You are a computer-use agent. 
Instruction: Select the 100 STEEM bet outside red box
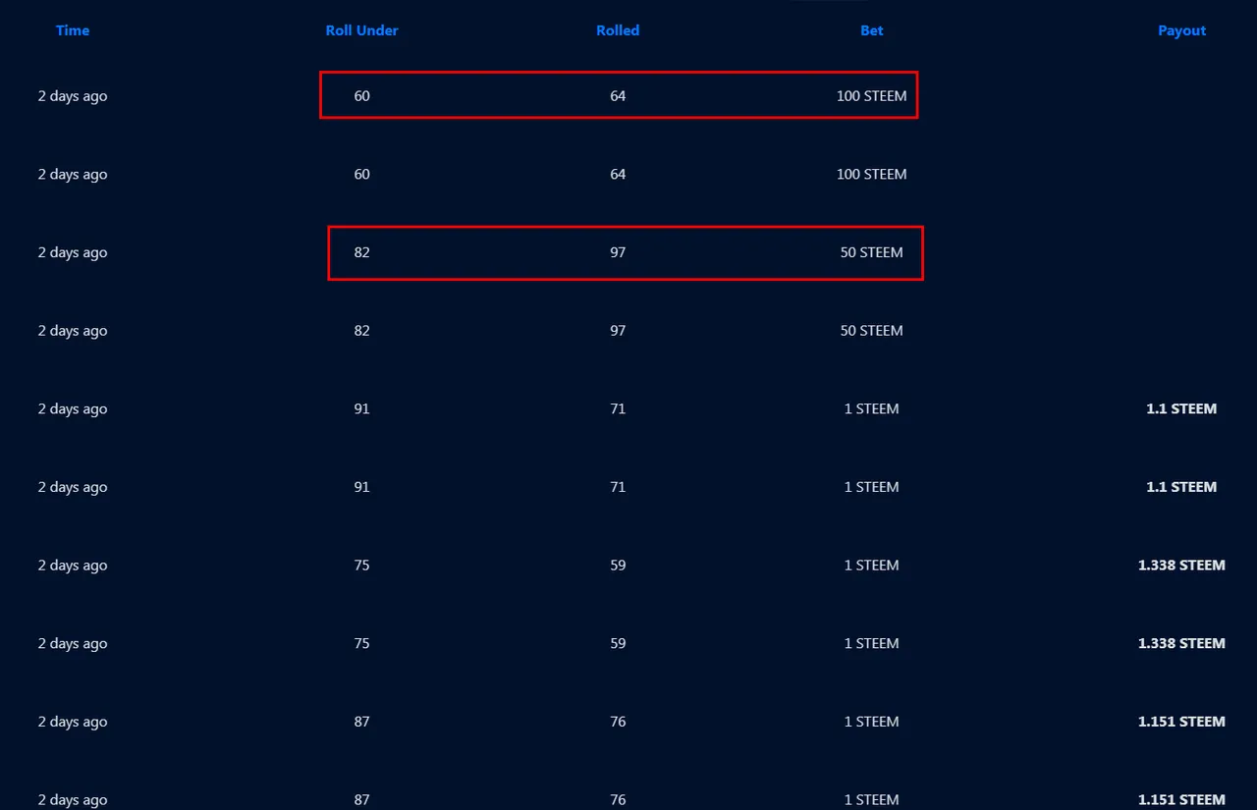[871, 175]
